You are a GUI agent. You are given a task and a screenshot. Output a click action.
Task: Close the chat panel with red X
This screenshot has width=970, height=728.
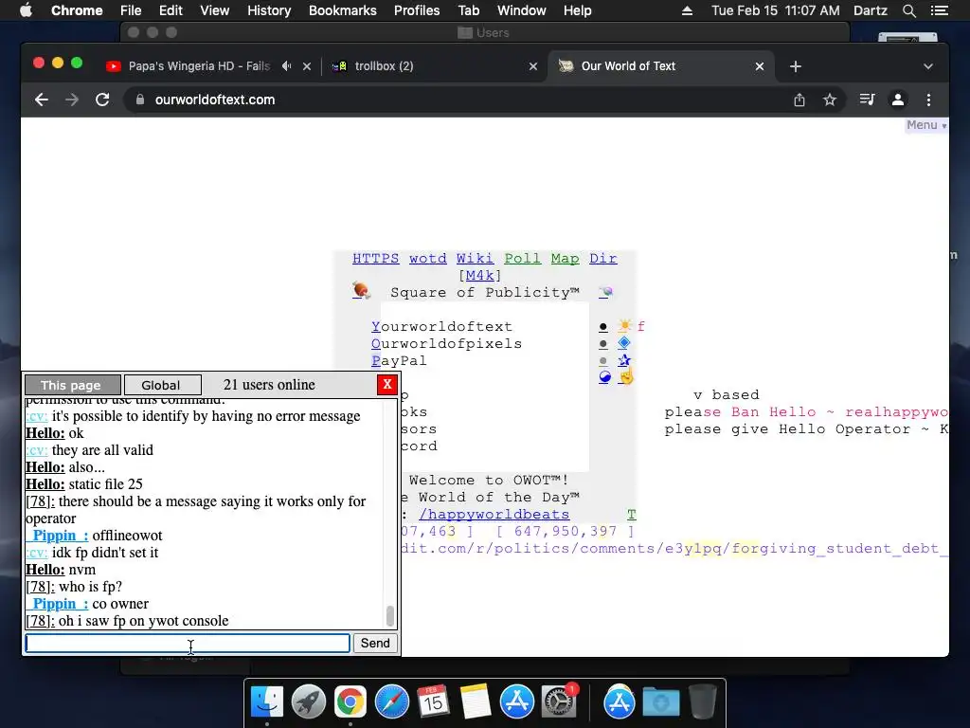click(387, 385)
